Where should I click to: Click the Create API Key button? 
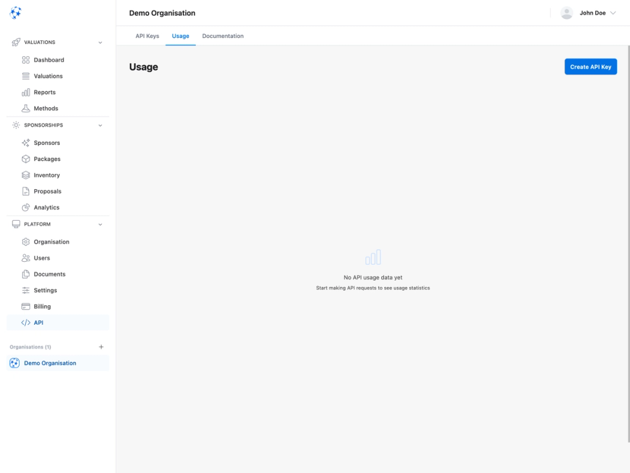(x=590, y=66)
